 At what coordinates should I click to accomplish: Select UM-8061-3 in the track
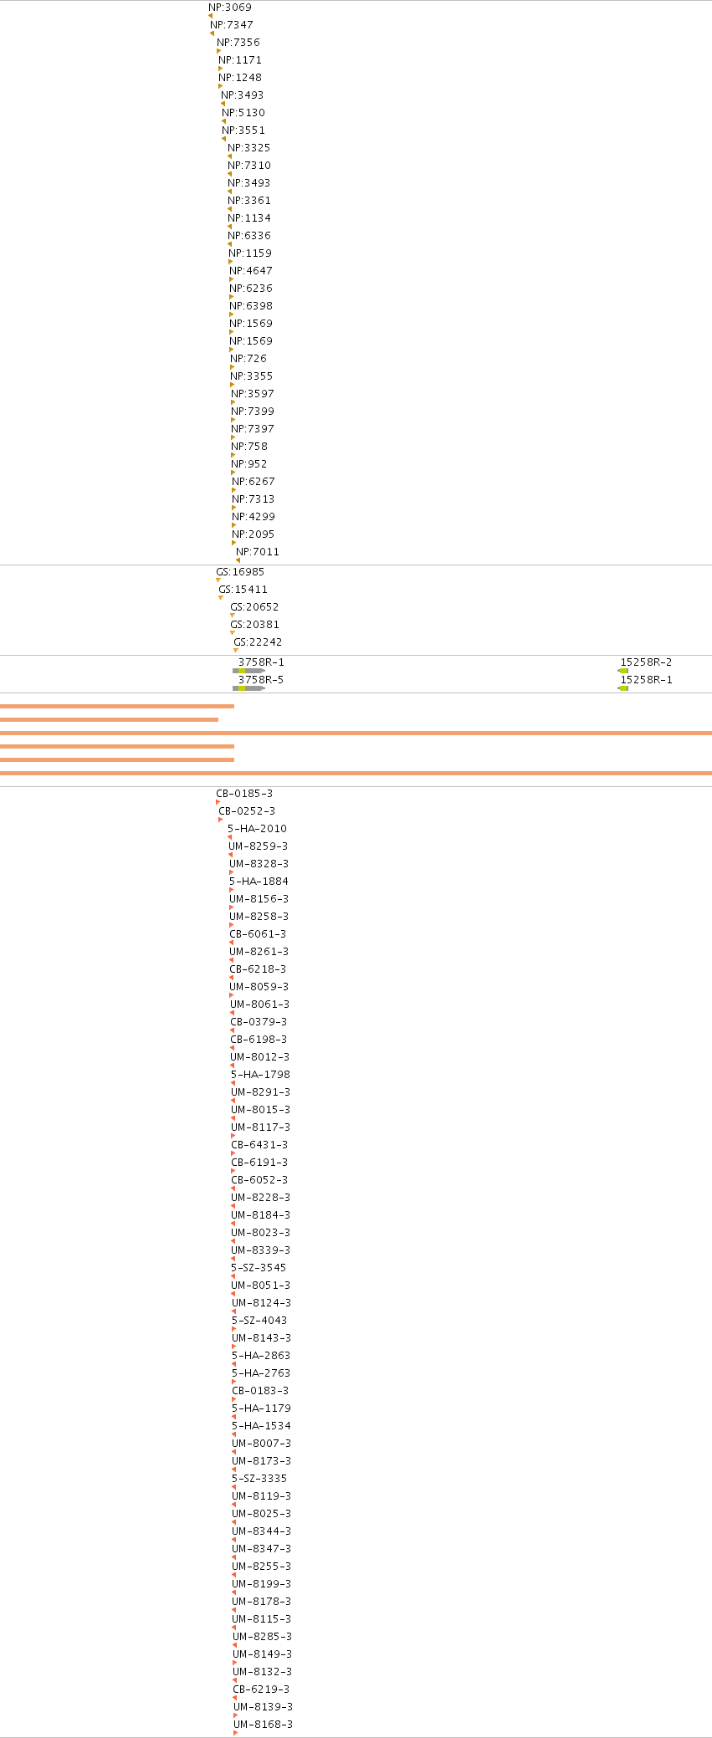pyautogui.click(x=259, y=1004)
